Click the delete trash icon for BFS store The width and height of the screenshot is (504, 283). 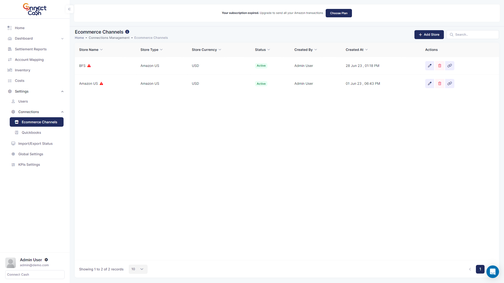(x=439, y=66)
